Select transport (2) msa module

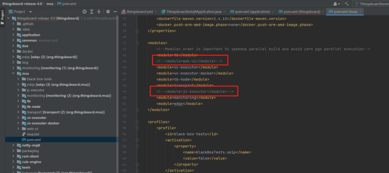click(66, 112)
